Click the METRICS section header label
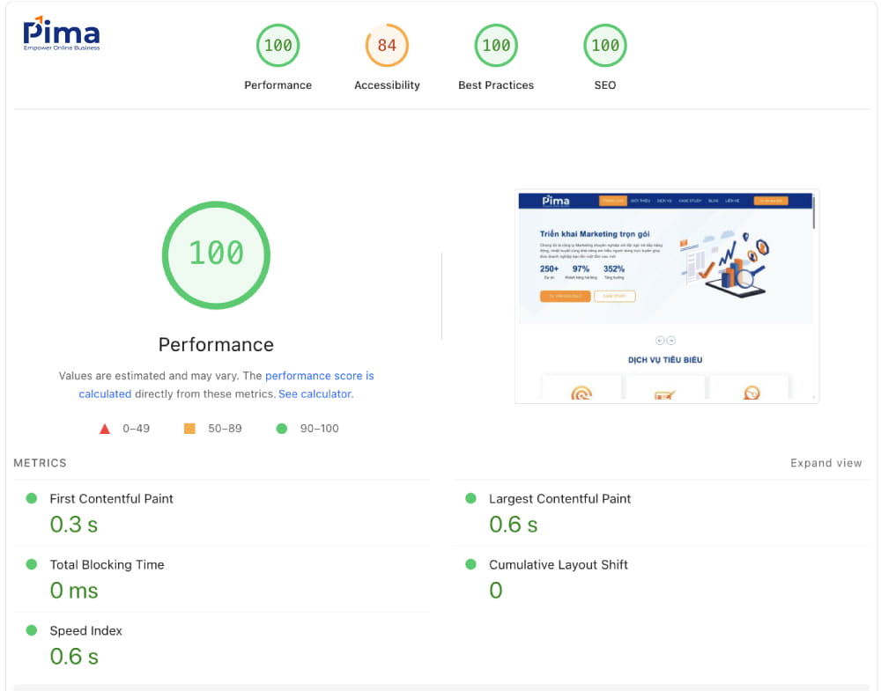881x691 pixels. point(39,462)
